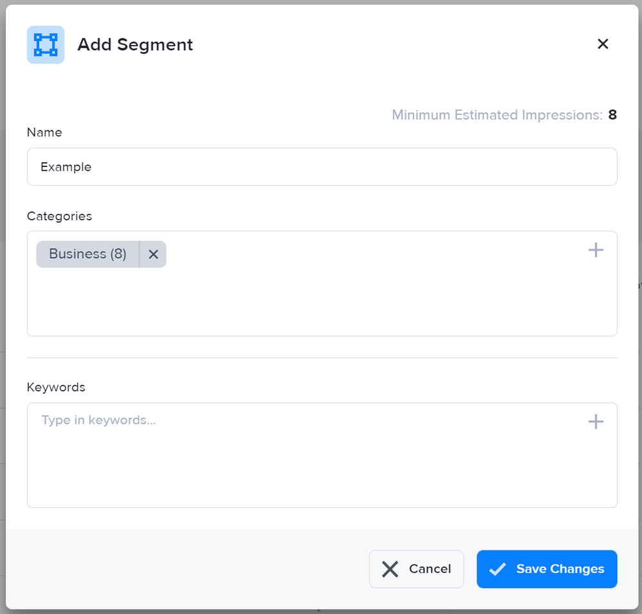
Task: Click the Add Segment title
Action: coord(135,45)
